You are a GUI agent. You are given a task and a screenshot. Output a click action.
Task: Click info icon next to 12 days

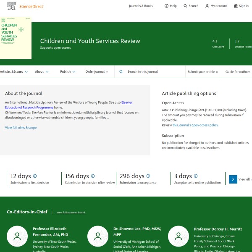35,176
